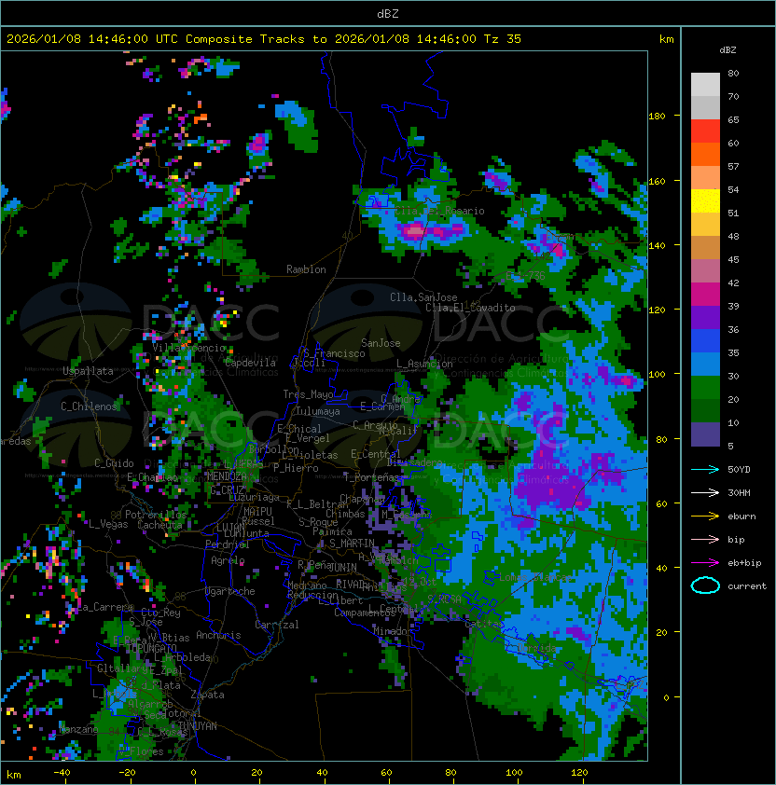Click the '30HM' legend label

tap(739, 492)
